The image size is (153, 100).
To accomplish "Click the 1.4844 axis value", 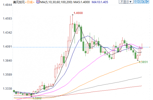I will pos(7,5).
